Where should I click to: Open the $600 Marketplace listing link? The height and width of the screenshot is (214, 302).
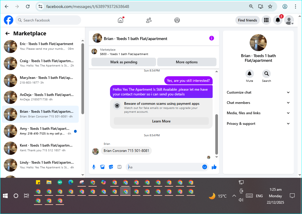pos(124,54)
